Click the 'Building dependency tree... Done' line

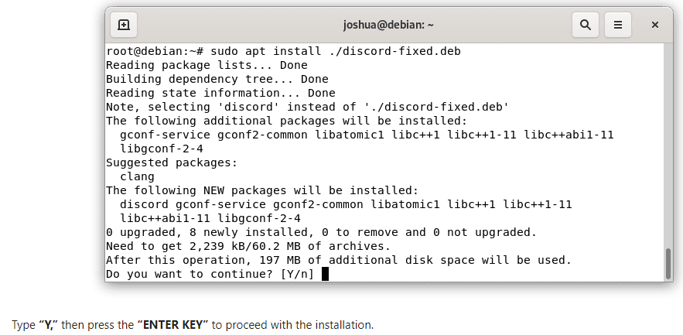point(217,80)
